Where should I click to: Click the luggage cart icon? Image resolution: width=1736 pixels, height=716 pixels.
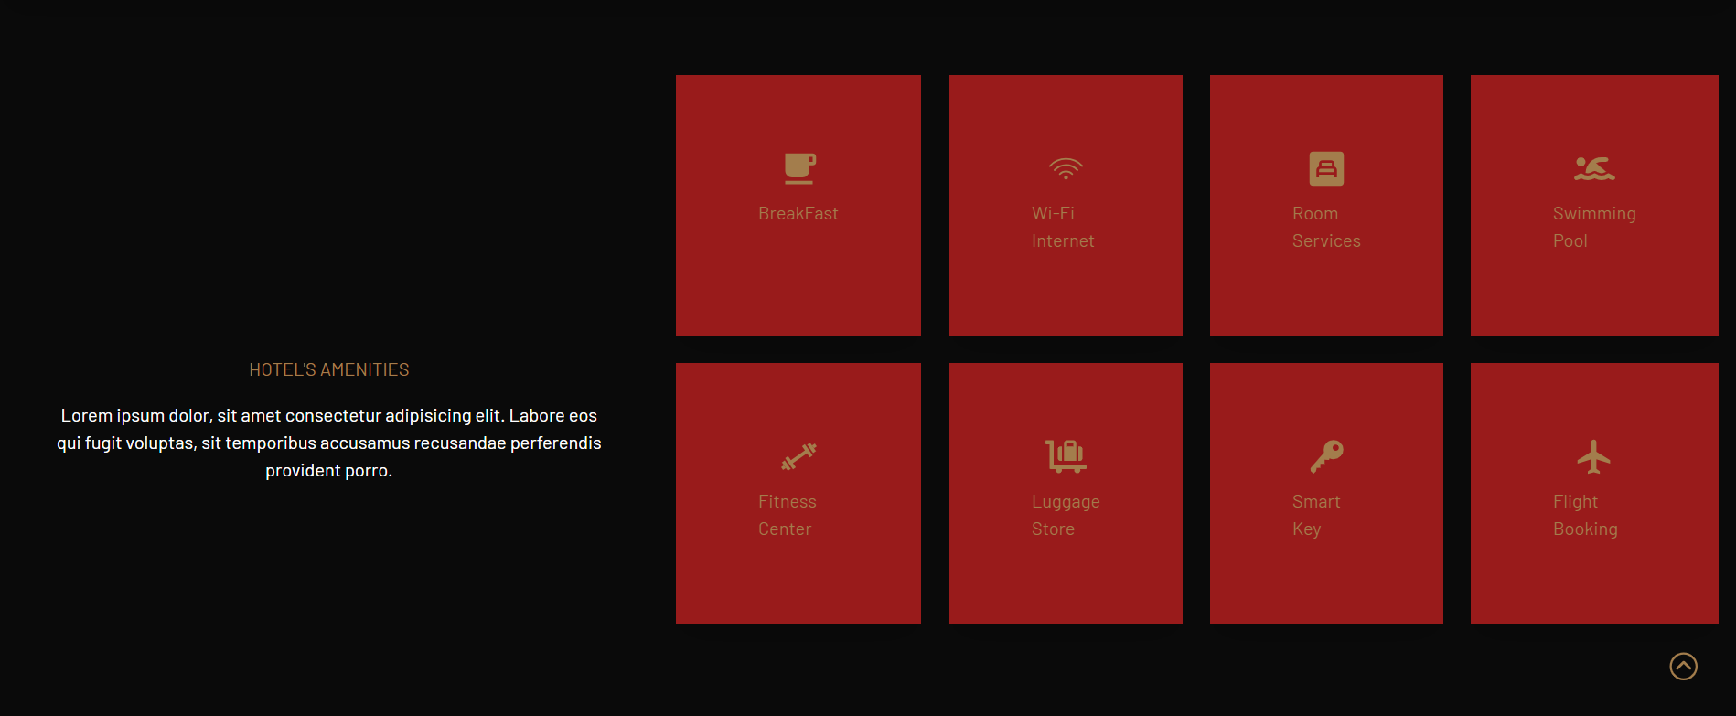point(1066,456)
